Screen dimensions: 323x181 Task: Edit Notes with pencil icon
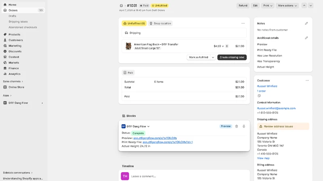306,23
